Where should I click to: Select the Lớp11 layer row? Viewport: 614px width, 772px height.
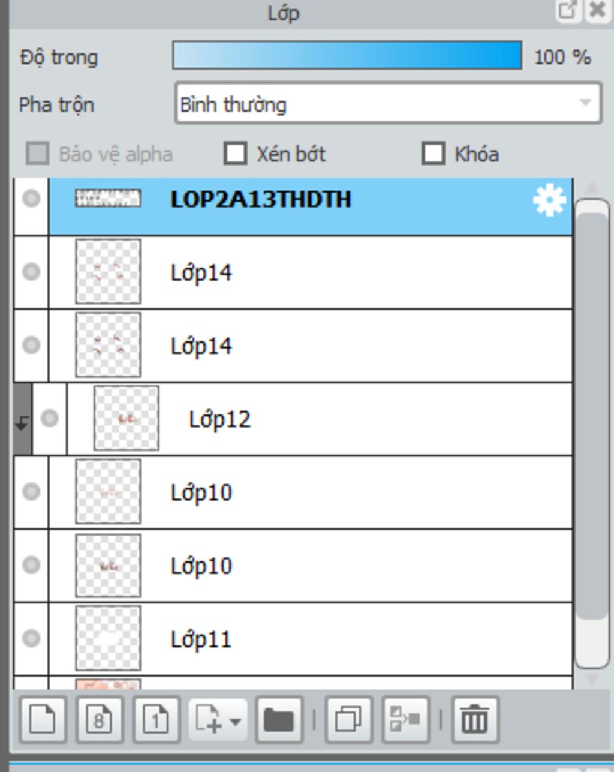click(x=311, y=639)
